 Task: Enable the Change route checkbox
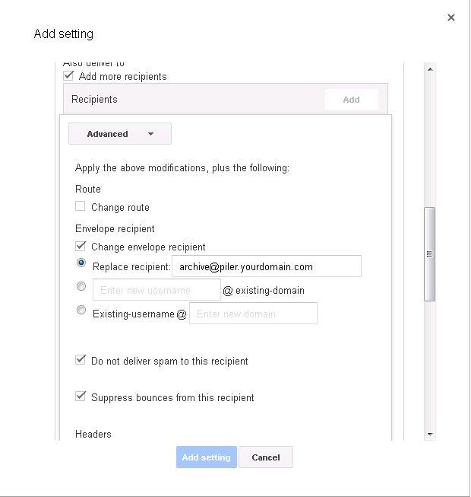(x=81, y=206)
